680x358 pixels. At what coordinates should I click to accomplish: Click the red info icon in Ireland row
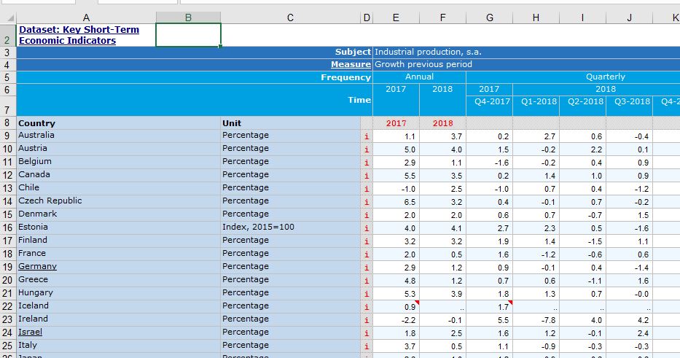[367, 320]
